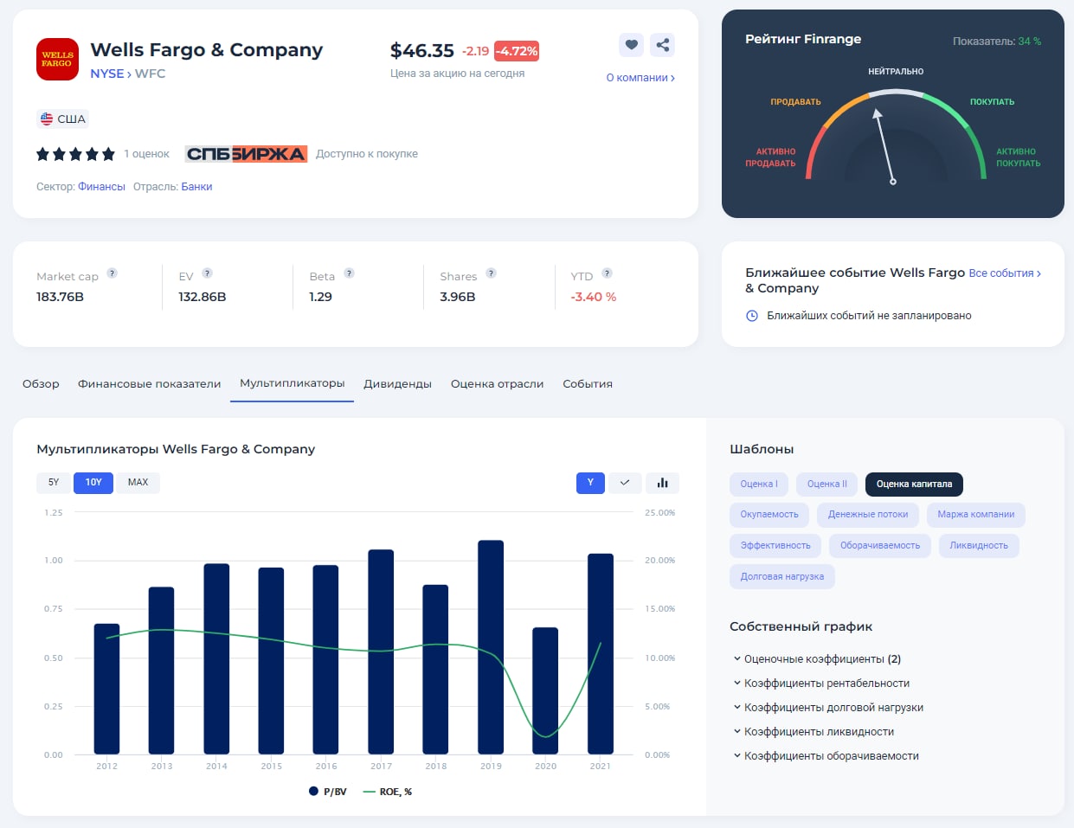Select the Оценка капитала template
The height and width of the screenshot is (828, 1074).
click(x=914, y=485)
